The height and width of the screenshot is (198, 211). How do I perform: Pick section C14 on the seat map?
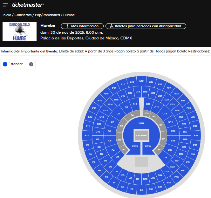(x=171, y=122)
